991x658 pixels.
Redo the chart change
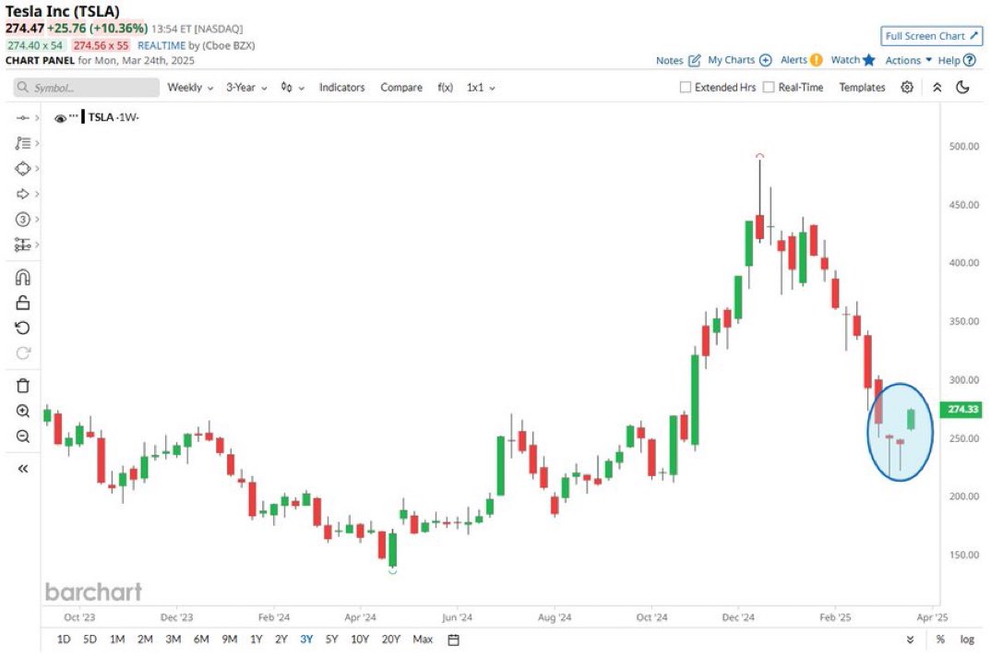pos(23,353)
